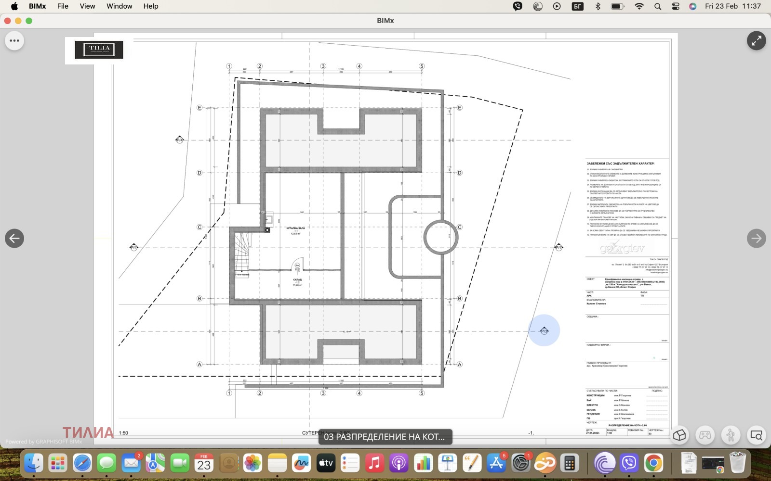The image size is (771, 481).
Task: Open the Apple menu
Action: (x=14, y=6)
